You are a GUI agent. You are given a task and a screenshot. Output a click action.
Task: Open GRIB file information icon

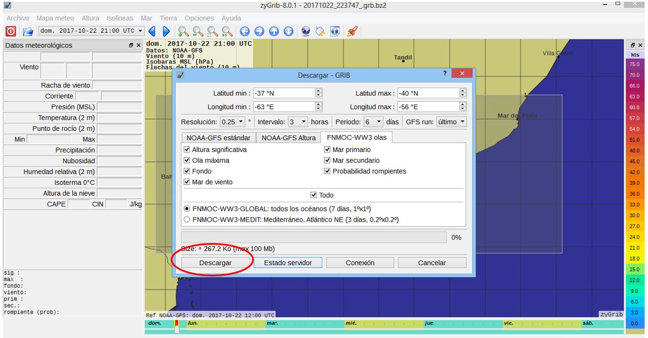click(x=335, y=32)
